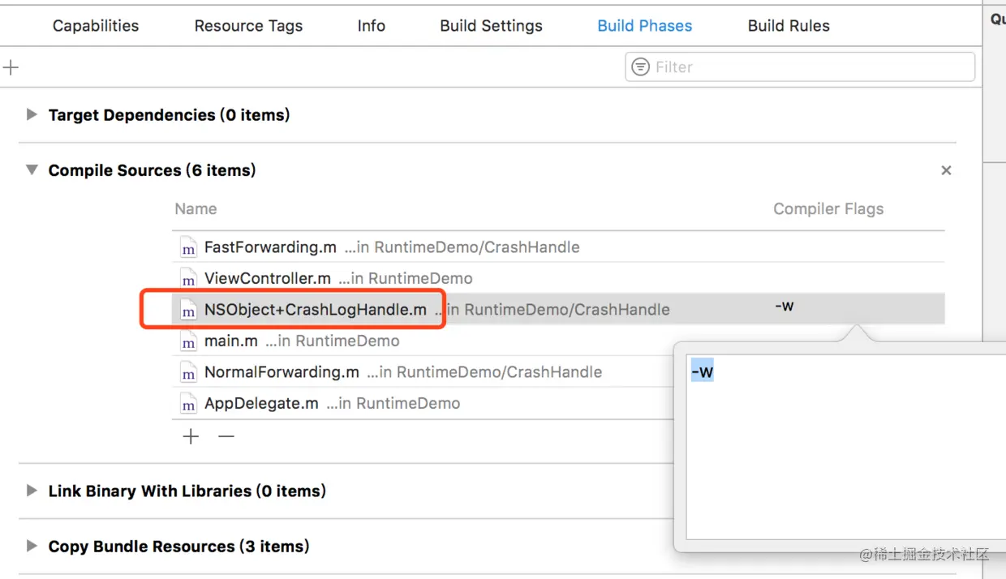The height and width of the screenshot is (579, 1006).
Task: Open the Capabilities tab
Action: [x=96, y=26]
